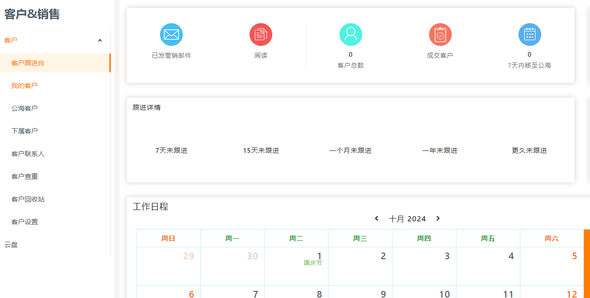Select October 3 in calendar
590x298 pixels.
coord(424,266)
